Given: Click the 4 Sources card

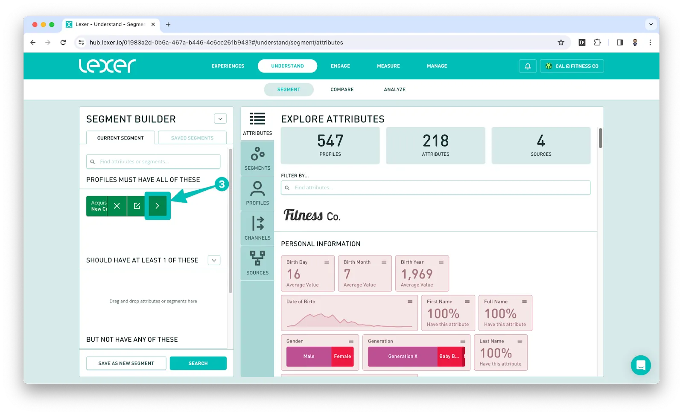Looking at the screenshot, I should [541, 145].
